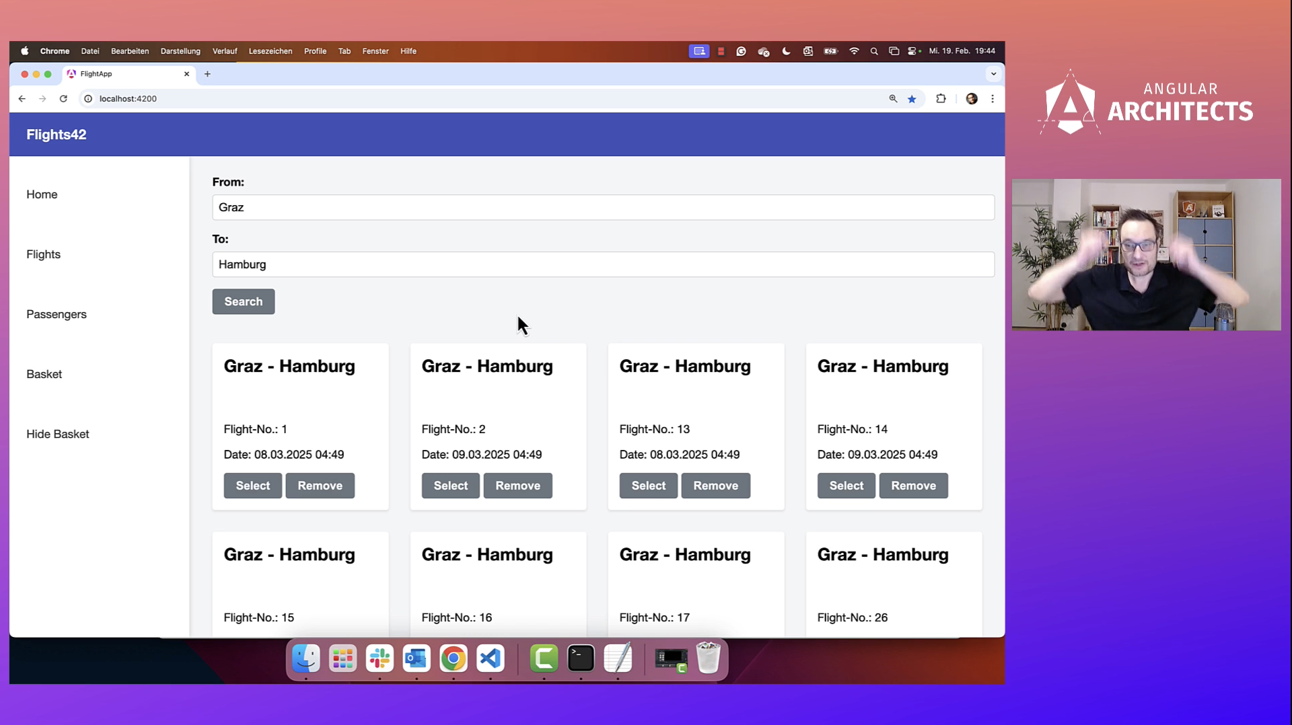
Task: Toggle Hide Basket in the sidebar
Action: 58,434
